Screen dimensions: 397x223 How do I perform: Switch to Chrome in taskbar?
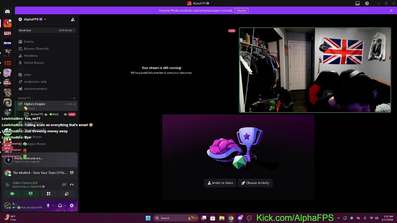coord(231,218)
